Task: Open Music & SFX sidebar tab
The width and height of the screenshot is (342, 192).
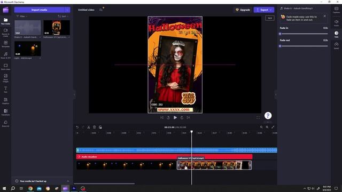Action: (x=6, y=55)
